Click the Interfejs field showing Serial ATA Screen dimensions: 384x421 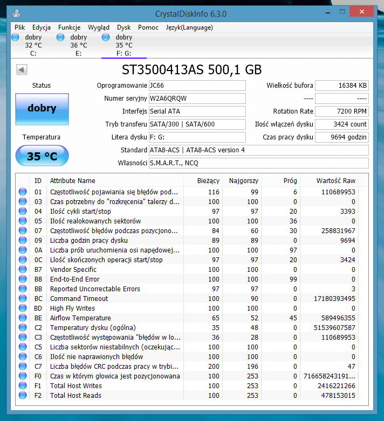[197, 111]
